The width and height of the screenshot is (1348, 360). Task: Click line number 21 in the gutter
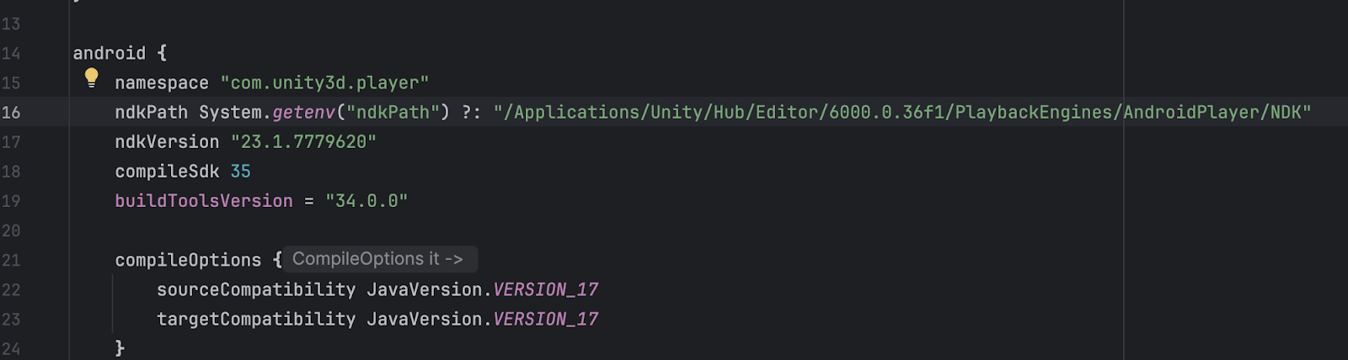(11, 261)
